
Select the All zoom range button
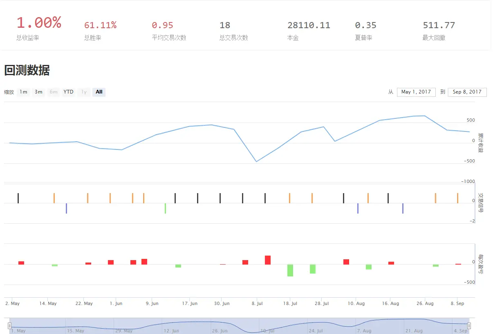[99, 92]
